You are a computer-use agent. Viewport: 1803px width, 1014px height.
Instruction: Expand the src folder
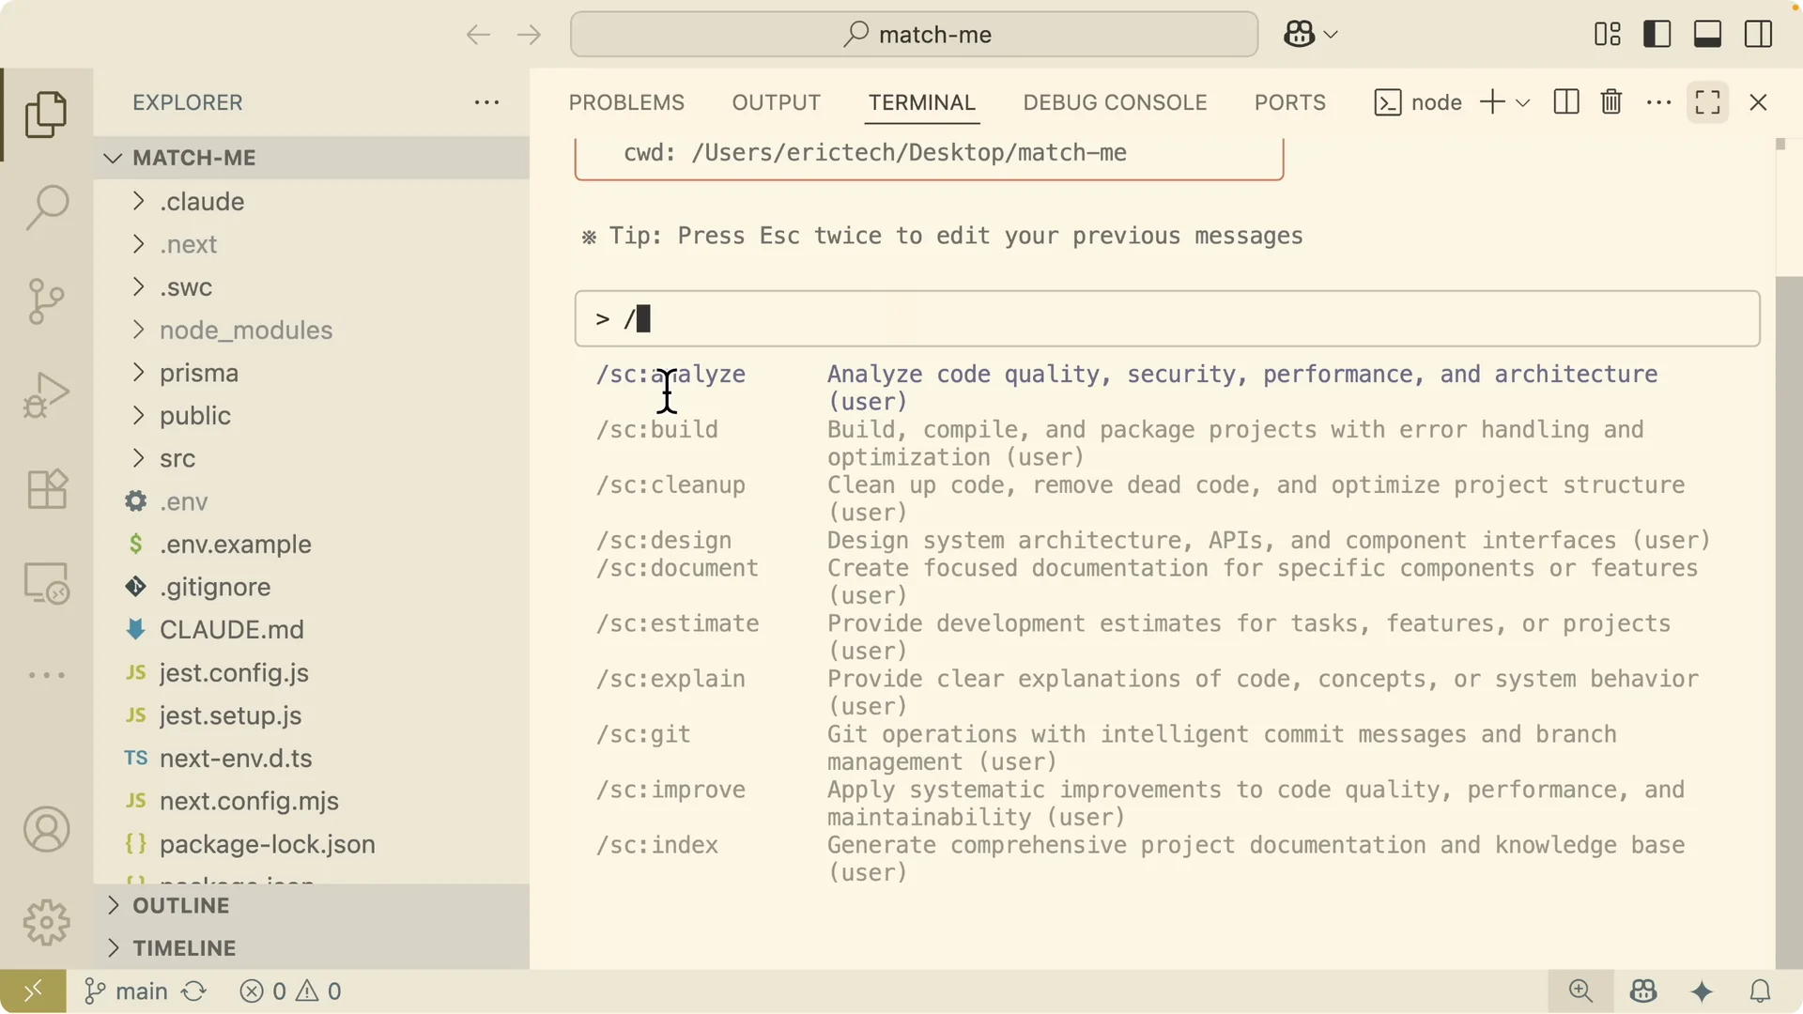point(312,459)
